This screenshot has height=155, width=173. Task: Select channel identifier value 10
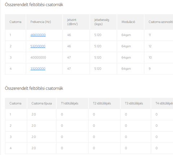click(x=150, y=57)
